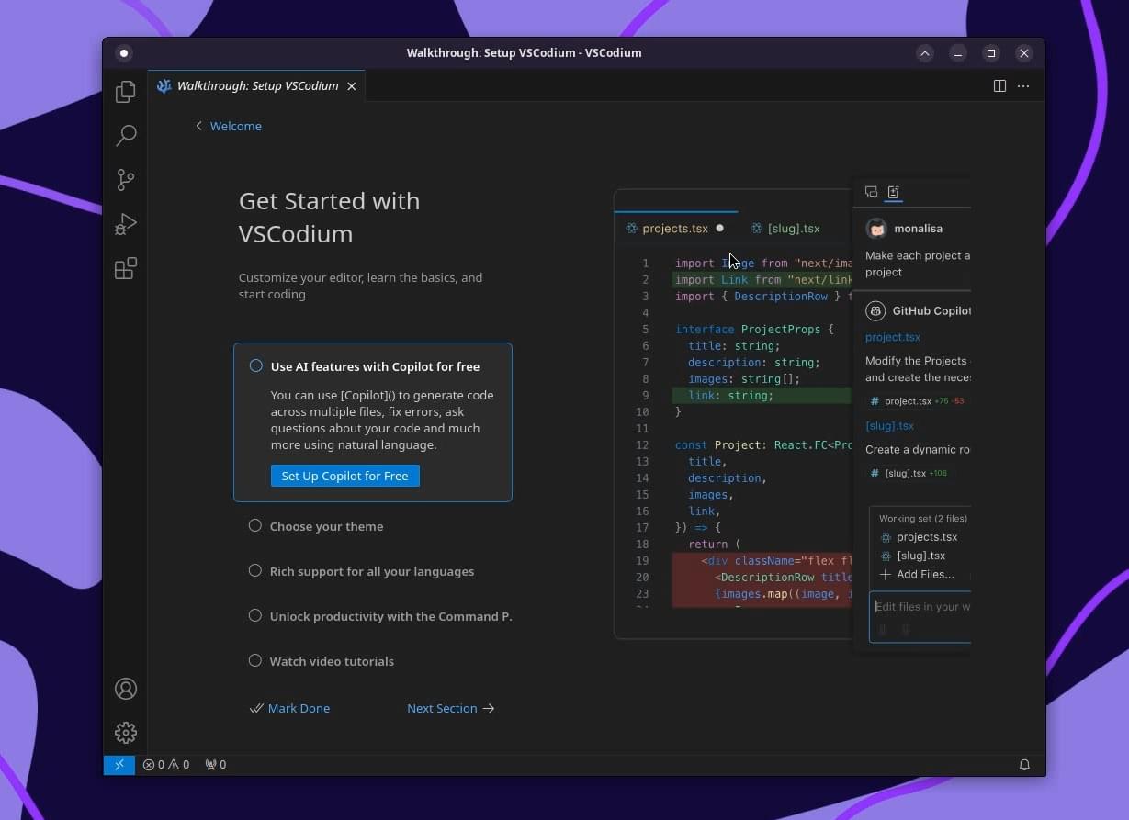Open the Extensions view
The image size is (1129, 820).
(x=126, y=268)
